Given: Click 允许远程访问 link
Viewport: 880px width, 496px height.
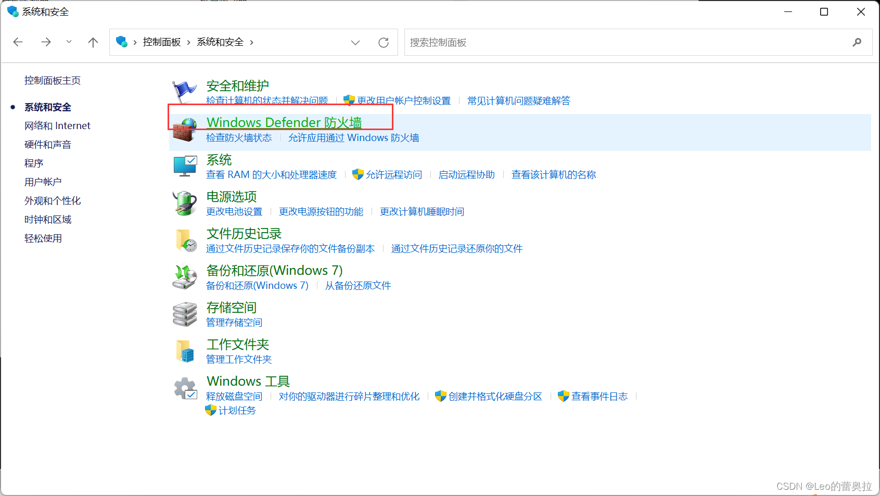Looking at the screenshot, I should [x=394, y=174].
